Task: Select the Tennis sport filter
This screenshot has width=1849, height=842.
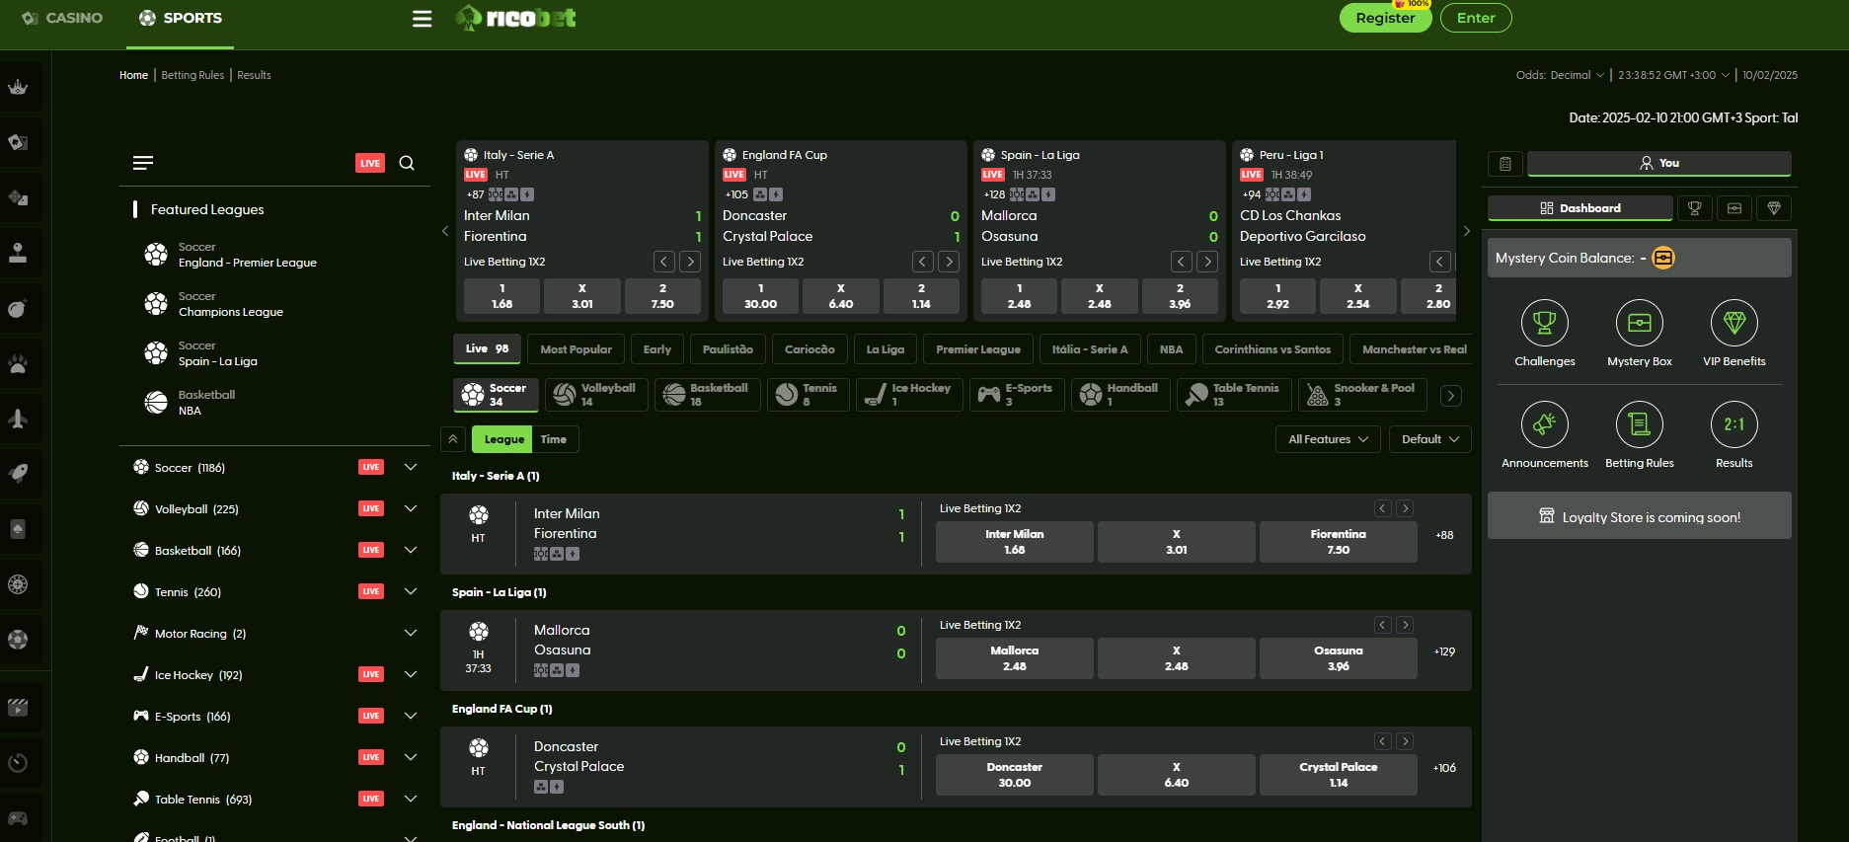Action: pos(809,395)
